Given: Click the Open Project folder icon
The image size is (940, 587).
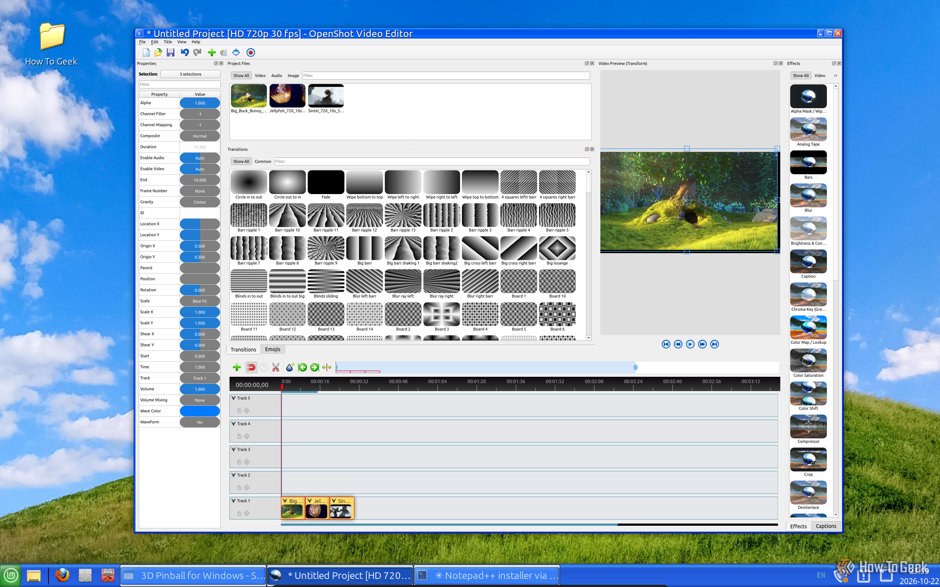Looking at the screenshot, I should click(158, 52).
